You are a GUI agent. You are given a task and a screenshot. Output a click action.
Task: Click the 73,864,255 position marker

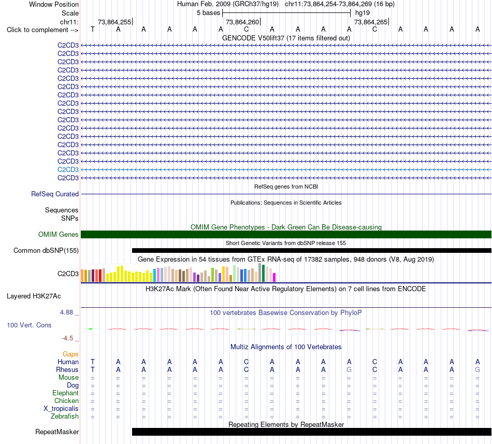coord(114,22)
